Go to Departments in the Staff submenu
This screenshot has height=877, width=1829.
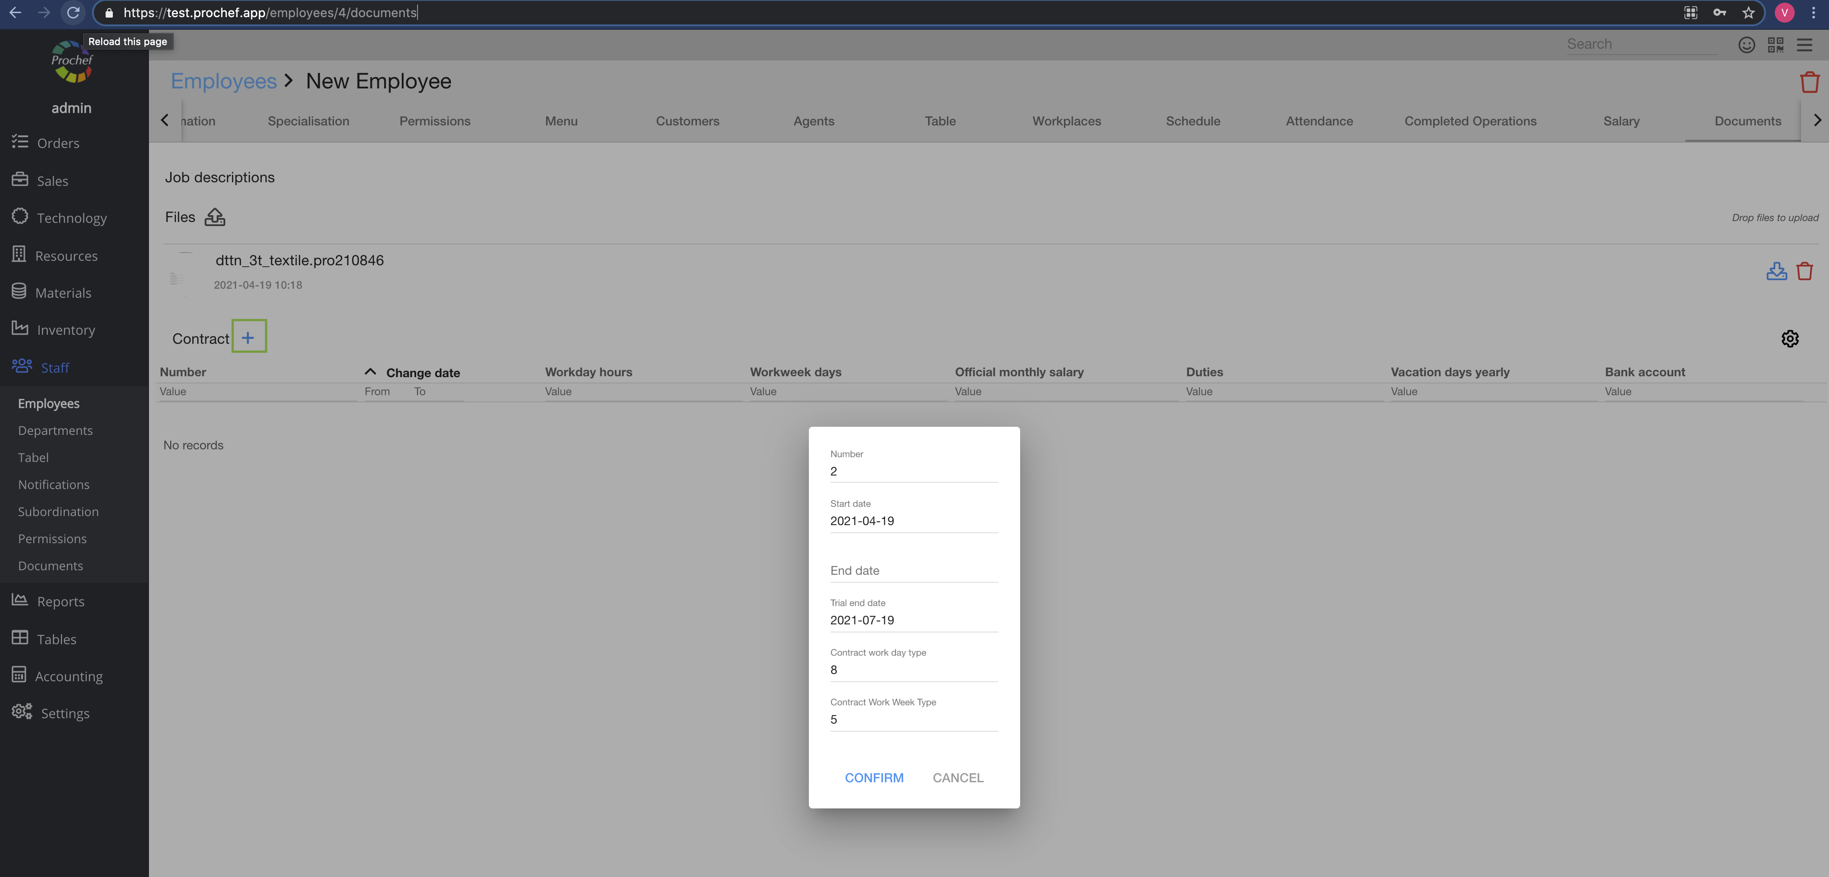pos(56,431)
